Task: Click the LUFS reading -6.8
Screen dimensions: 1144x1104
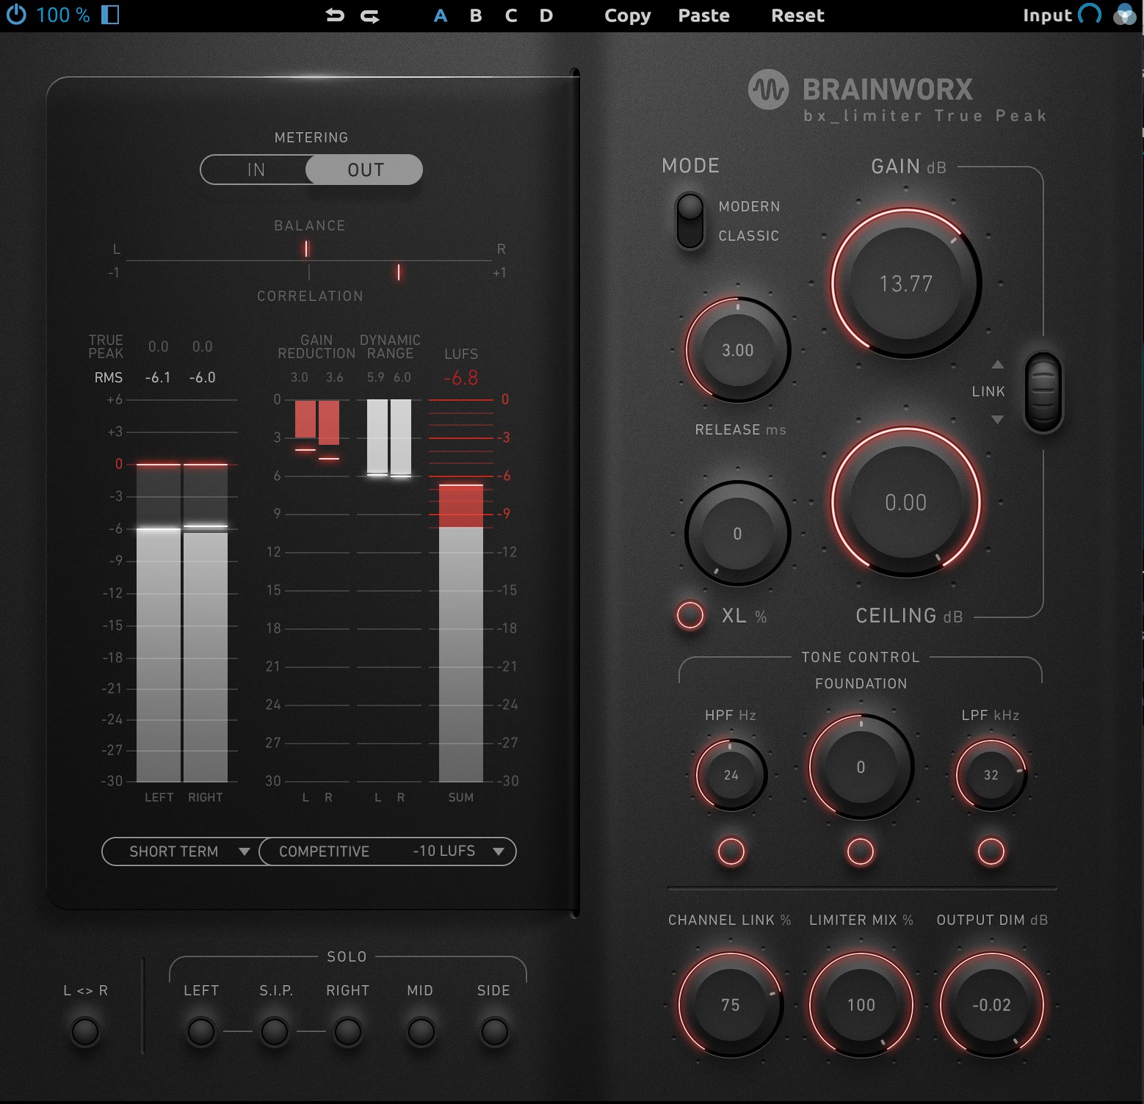Action: tap(461, 378)
